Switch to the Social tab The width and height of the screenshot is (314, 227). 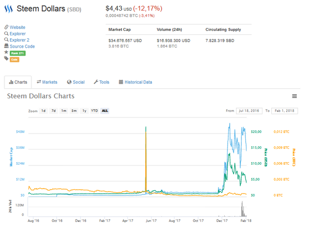tap(76, 82)
